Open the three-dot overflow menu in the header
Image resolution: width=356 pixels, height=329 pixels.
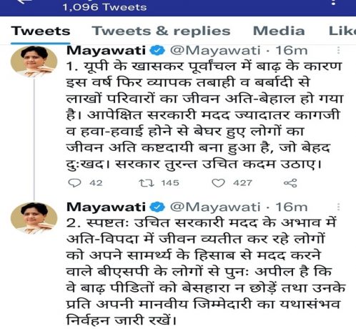point(334,2)
